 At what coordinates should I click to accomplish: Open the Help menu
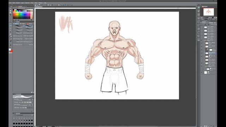pos(45,3)
